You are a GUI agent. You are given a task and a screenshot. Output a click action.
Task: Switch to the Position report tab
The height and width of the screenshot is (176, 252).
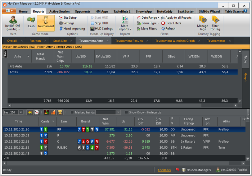click(35, 41)
